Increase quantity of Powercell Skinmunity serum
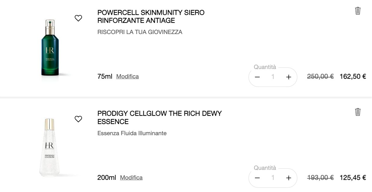 coord(289,77)
